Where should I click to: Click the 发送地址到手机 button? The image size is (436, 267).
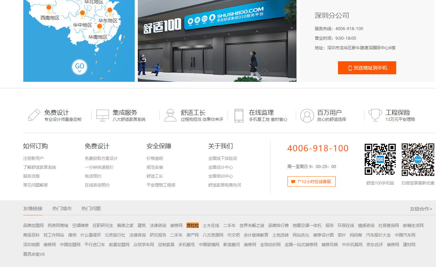[x=367, y=68]
